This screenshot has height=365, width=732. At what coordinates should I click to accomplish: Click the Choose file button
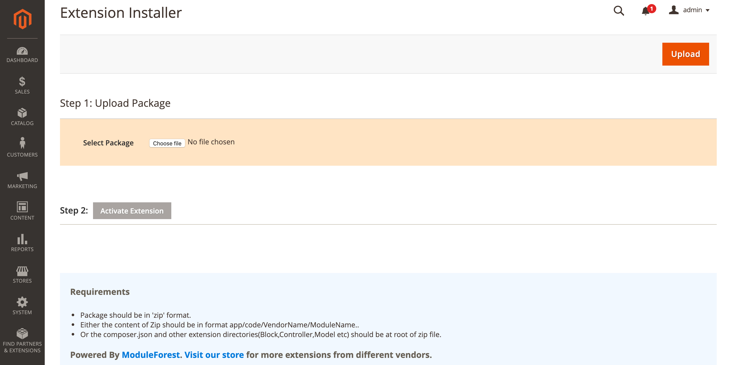167,143
